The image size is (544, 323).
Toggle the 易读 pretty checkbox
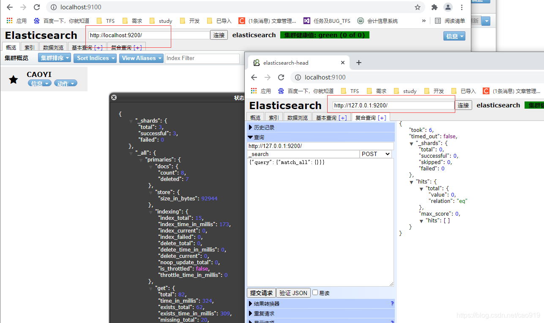click(315, 293)
